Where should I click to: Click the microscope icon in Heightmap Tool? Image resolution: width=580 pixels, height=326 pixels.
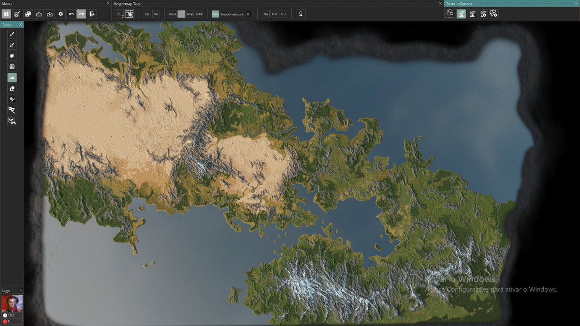point(301,14)
